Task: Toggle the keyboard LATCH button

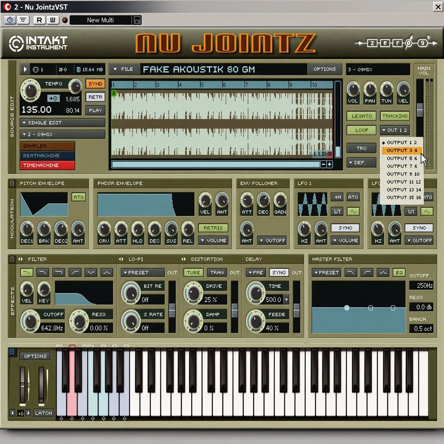Action: point(43,413)
